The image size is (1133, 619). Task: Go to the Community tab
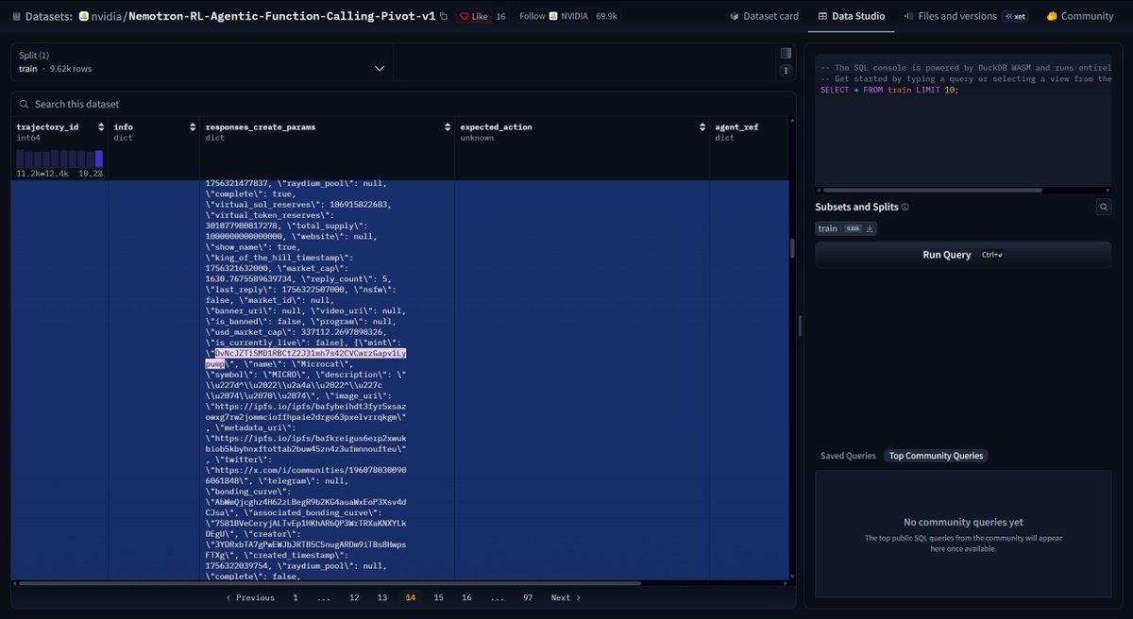coord(1079,16)
